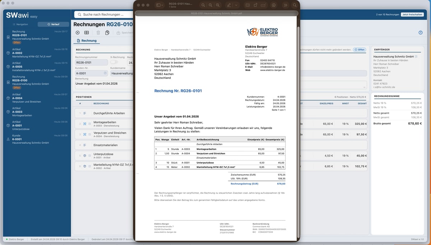Viewport: 431px width, 245px height.
Task: Open history entry A-0001 Unterputzdose
Action: tap(37, 125)
